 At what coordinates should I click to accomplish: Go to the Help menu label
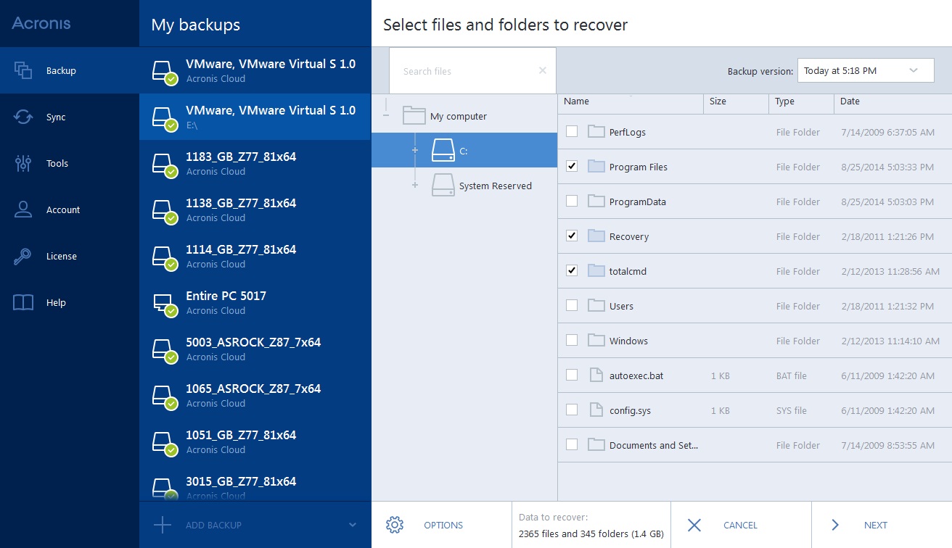click(56, 303)
